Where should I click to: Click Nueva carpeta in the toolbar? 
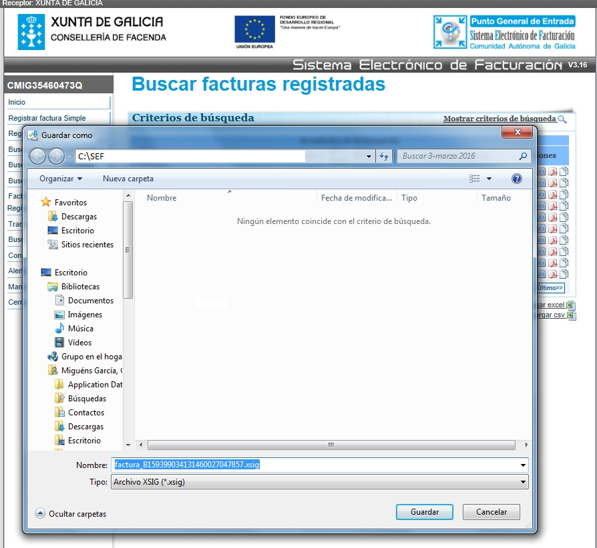tap(128, 179)
